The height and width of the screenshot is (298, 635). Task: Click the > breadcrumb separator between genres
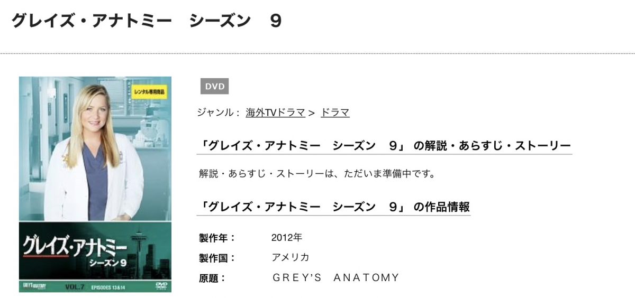tap(312, 113)
